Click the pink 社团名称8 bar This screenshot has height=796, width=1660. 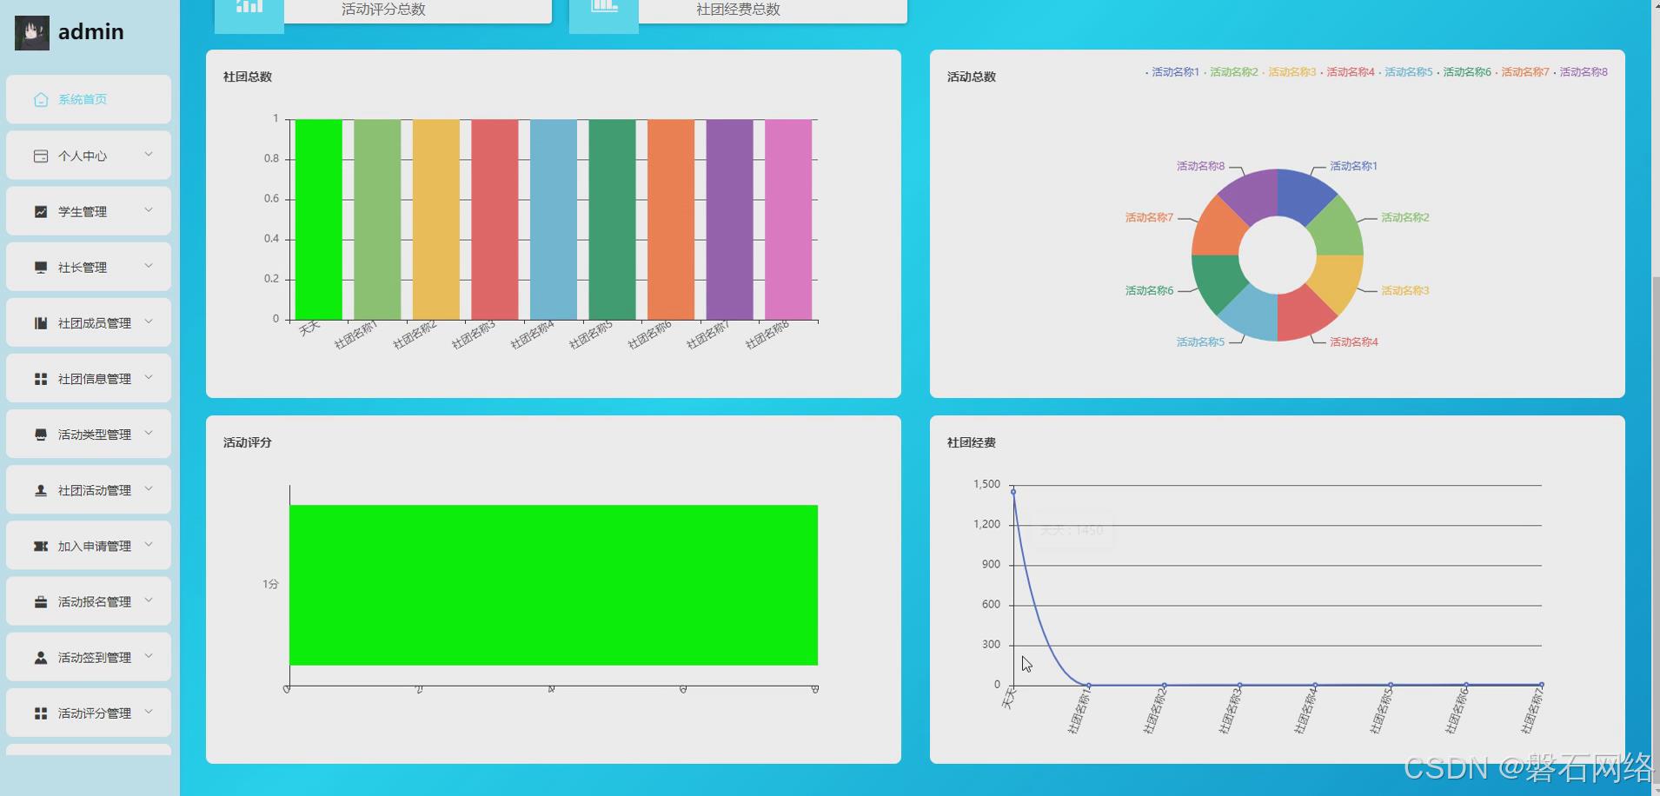[788, 220]
